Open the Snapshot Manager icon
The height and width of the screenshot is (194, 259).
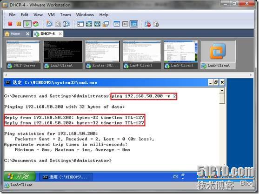66,24
